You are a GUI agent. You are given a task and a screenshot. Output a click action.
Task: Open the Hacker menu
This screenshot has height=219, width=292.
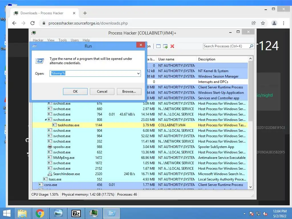click(38, 40)
